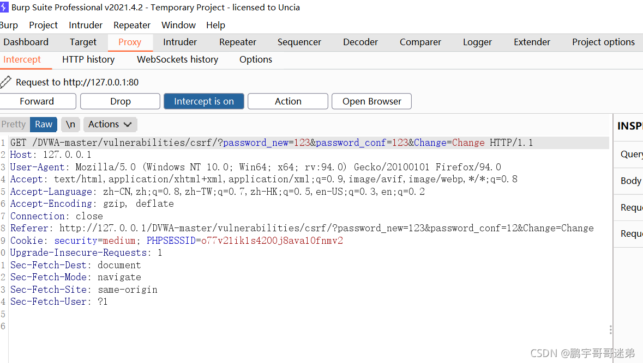The height and width of the screenshot is (363, 643).
Task: Click the Burp Suite logo icon in title bar
Action: pos(4,8)
